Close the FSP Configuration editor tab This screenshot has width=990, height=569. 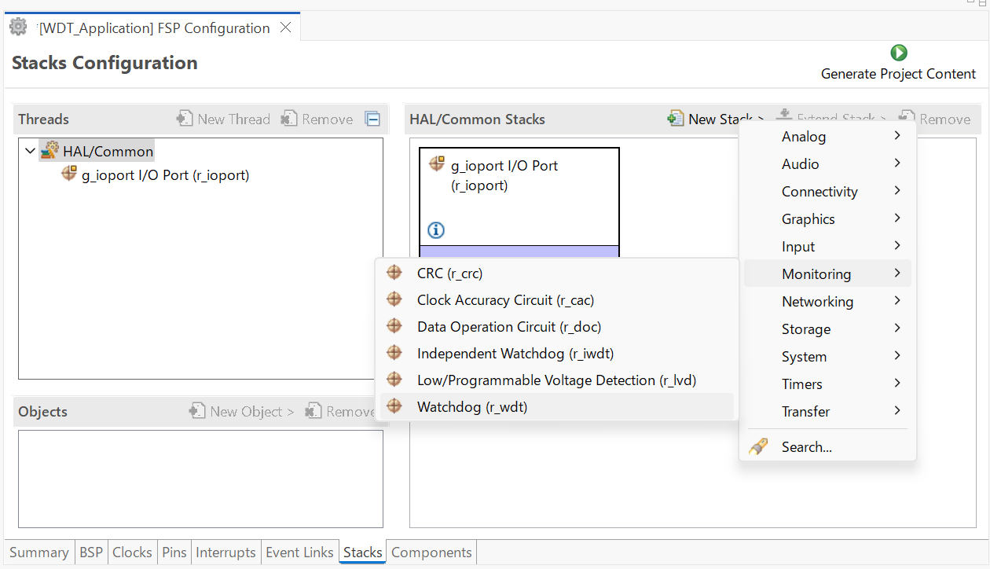(x=286, y=28)
